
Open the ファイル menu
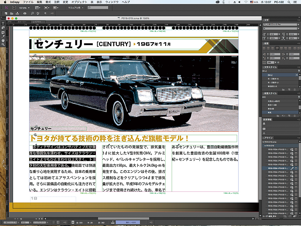28,2
